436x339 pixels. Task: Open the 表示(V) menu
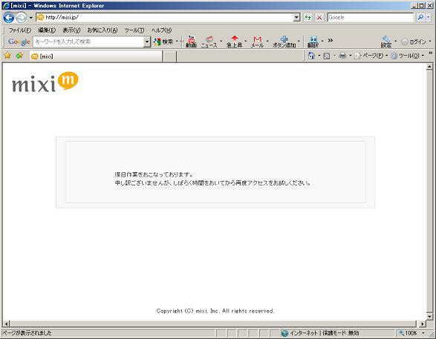pos(71,30)
